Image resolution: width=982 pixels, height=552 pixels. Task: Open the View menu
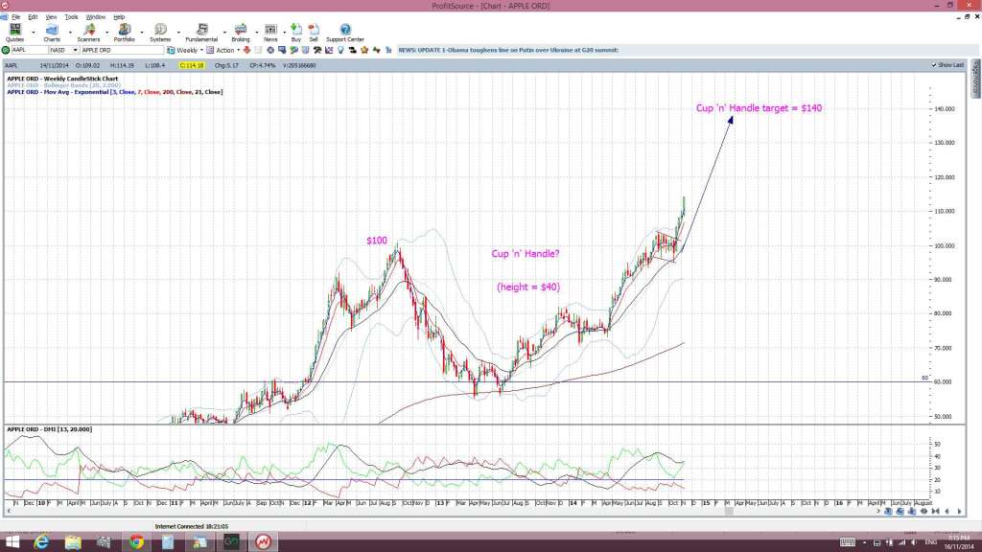point(52,17)
